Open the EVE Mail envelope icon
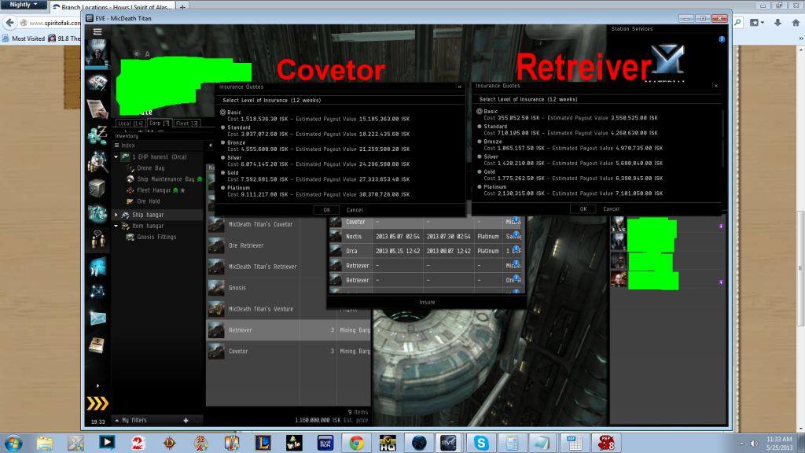Image resolution: width=805 pixels, height=453 pixels. click(97, 319)
